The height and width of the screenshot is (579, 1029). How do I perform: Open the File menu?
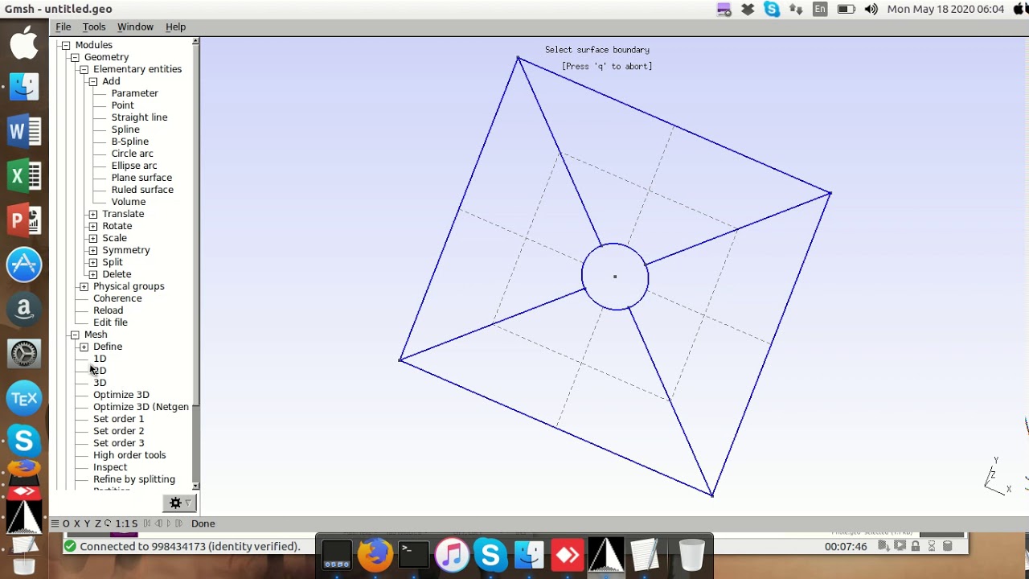tap(64, 27)
